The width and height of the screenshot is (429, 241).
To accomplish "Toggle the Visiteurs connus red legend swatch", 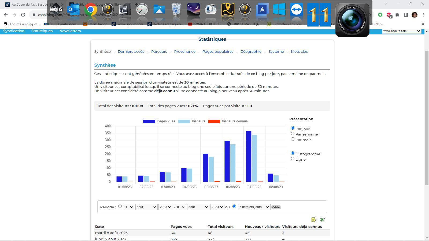I will 214,121.
